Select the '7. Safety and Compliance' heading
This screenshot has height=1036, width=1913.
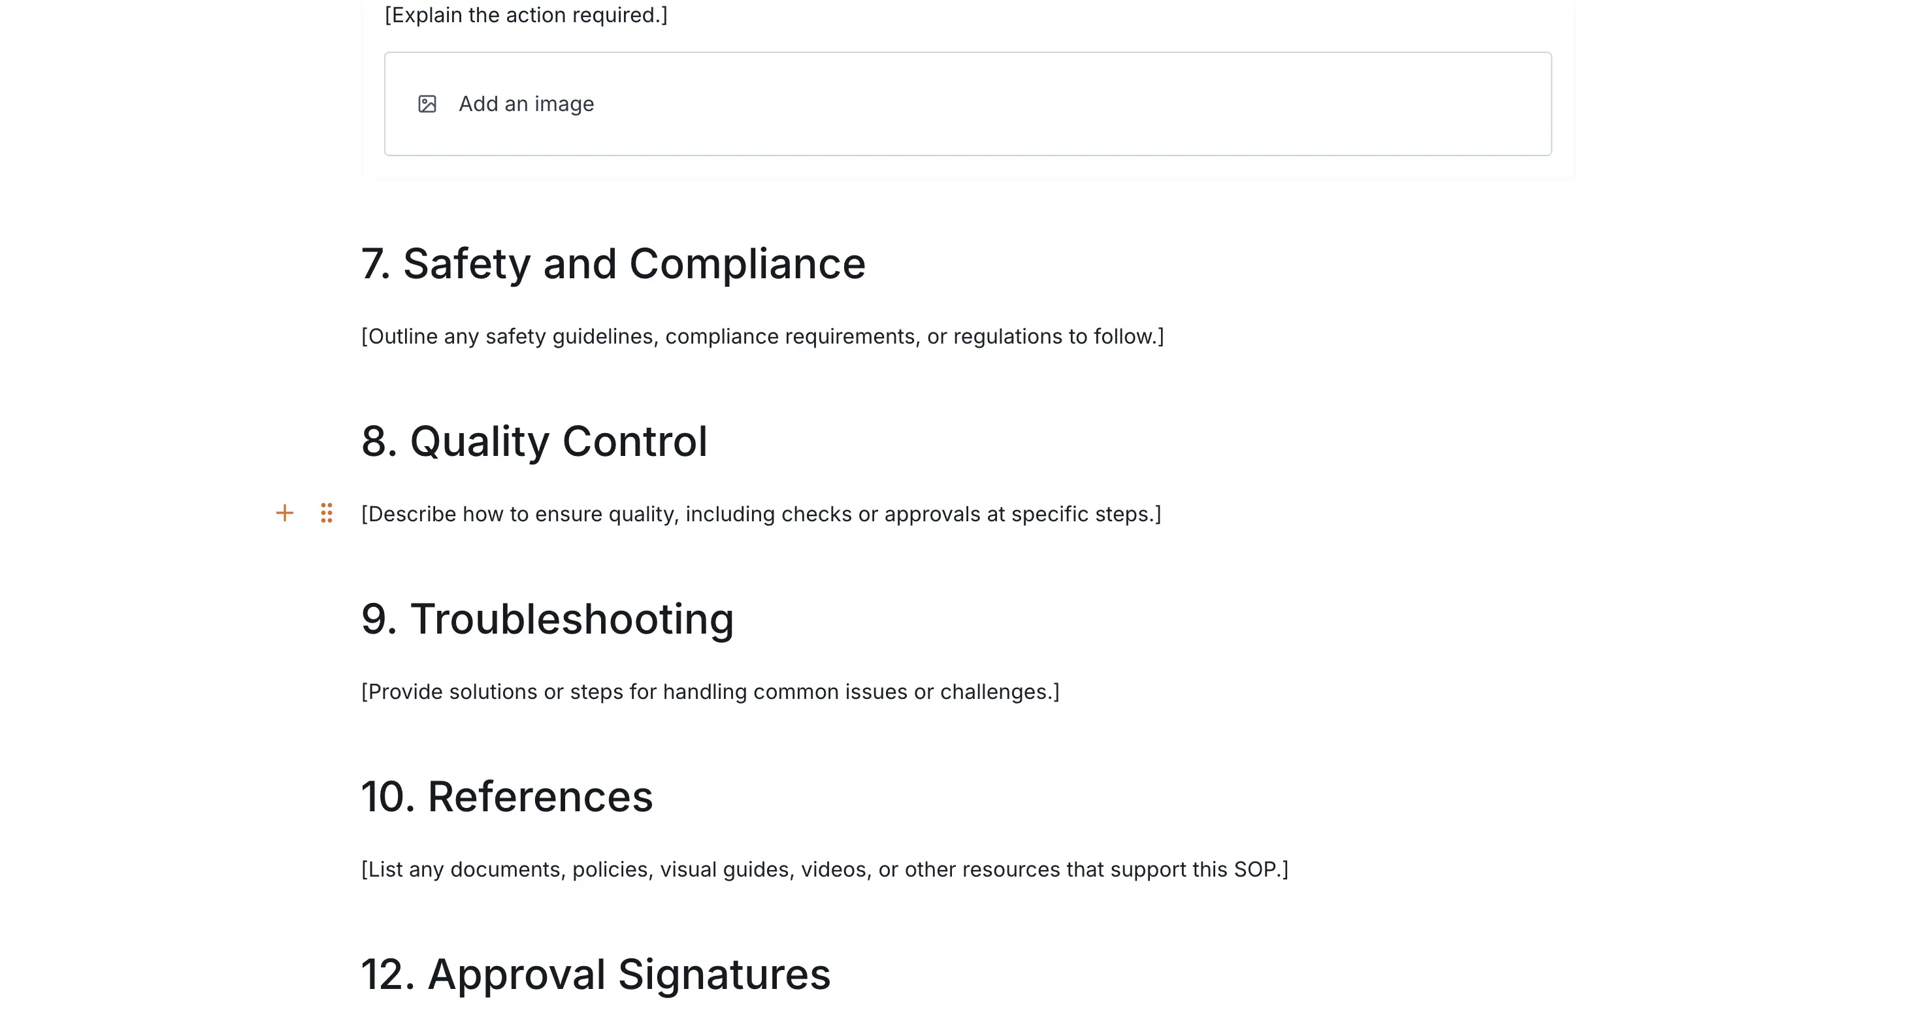613,264
